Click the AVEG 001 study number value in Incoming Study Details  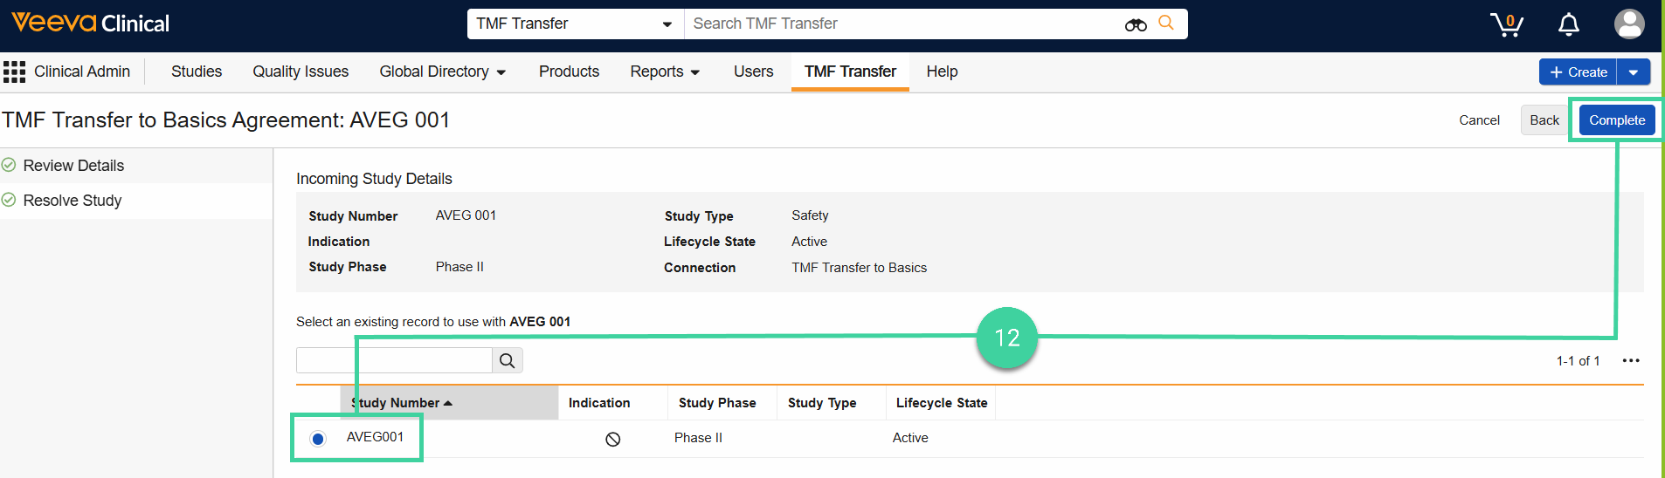pyautogui.click(x=466, y=215)
